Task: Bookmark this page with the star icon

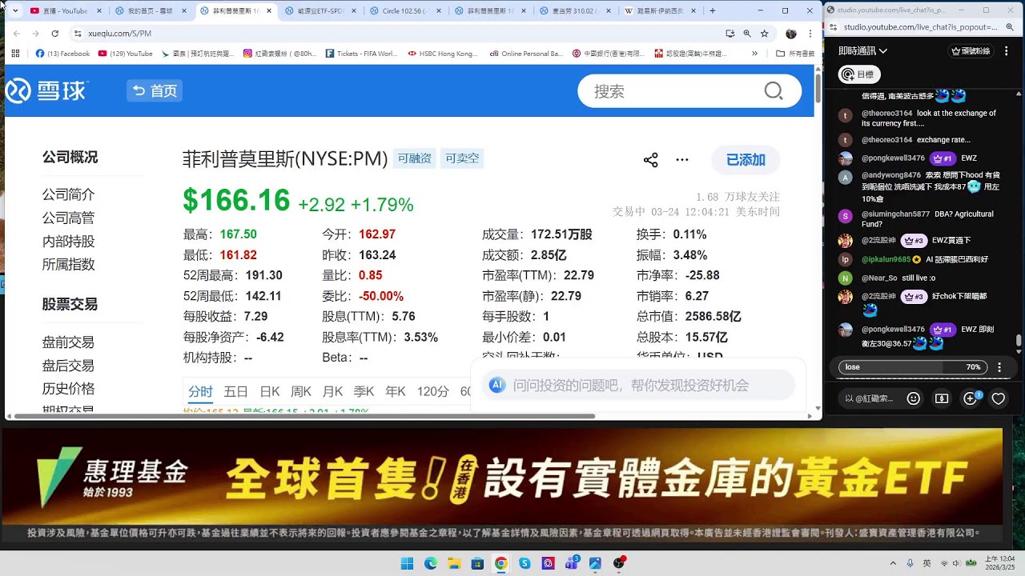Action: click(x=765, y=34)
